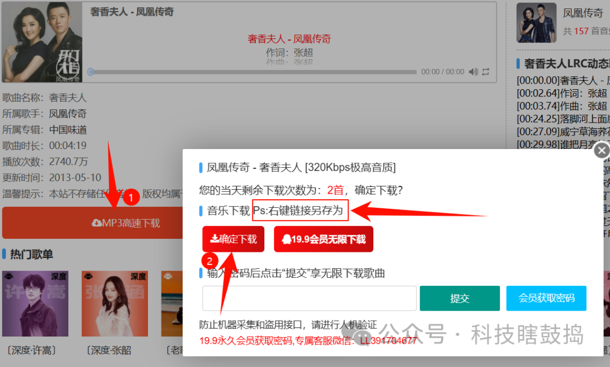
Task: Click the 中国味道 album link
Action: [x=68, y=129]
